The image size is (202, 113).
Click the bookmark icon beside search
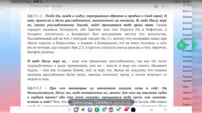tap(156, 6)
